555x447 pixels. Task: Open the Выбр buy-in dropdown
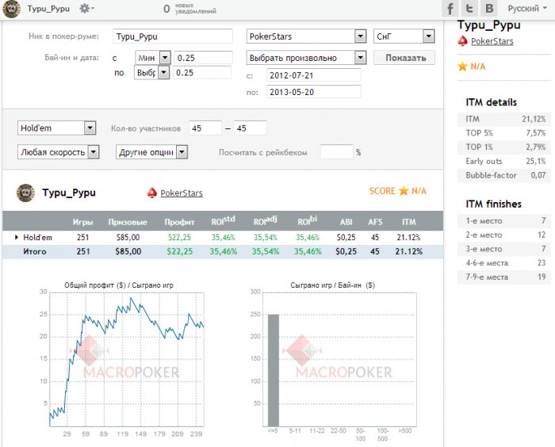pos(151,73)
